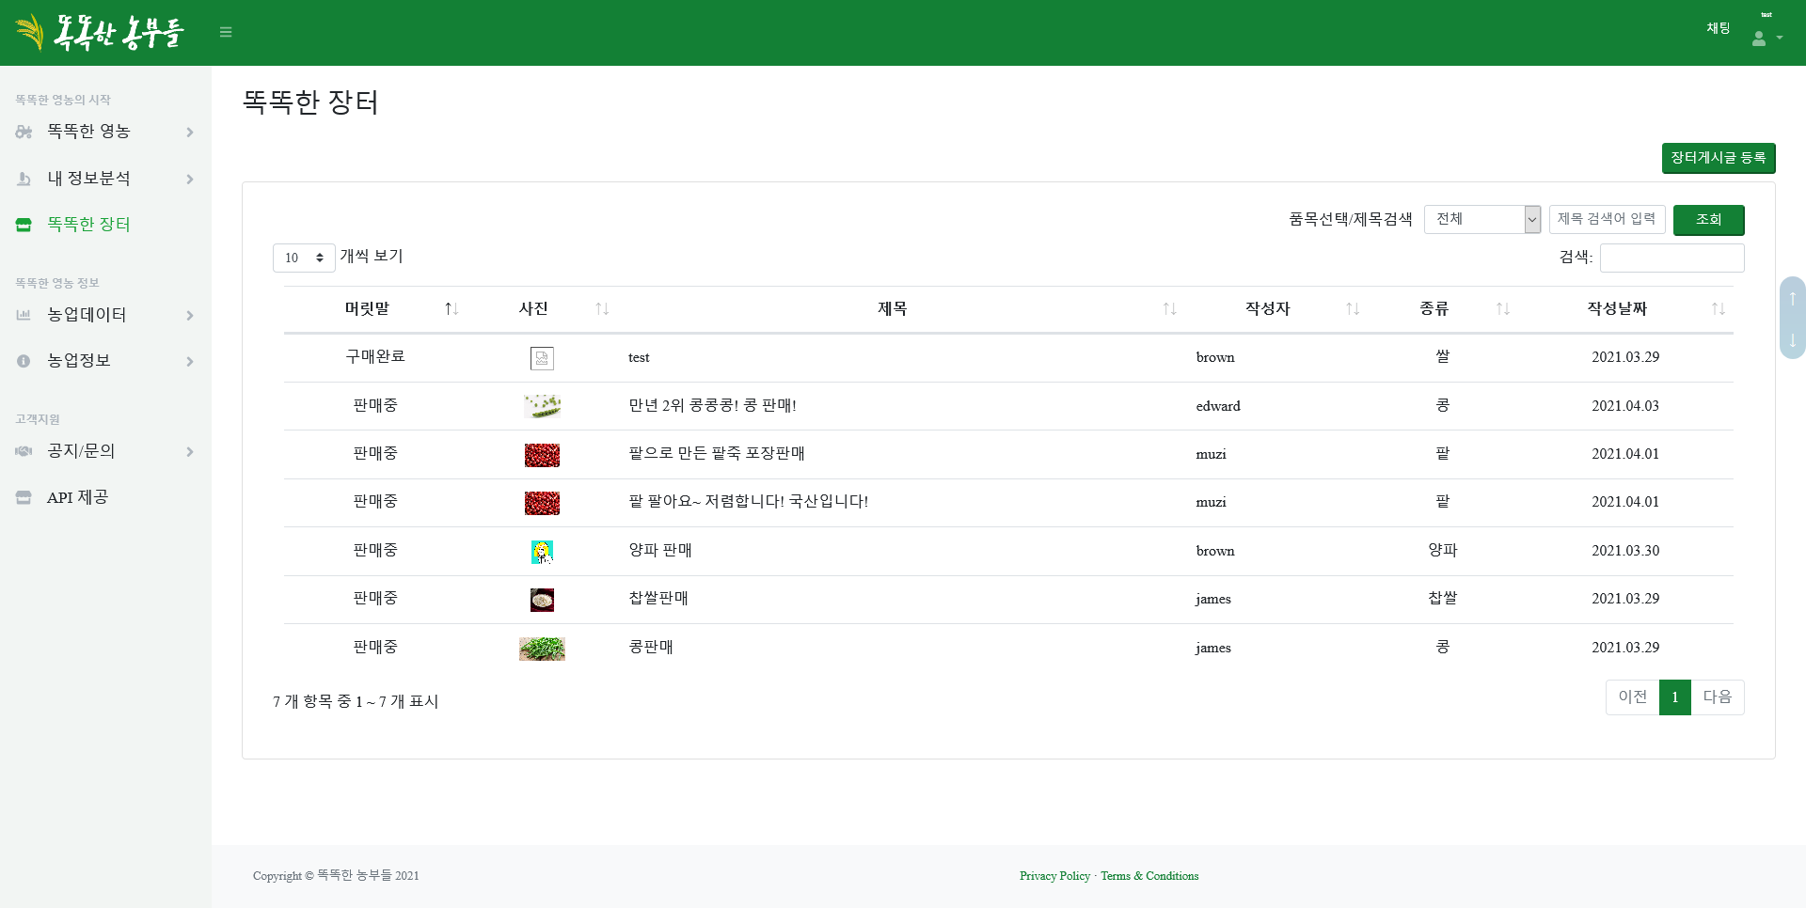The image size is (1806, 908).
Task: Open API 제공 in the sidebar
Action: 77,497
